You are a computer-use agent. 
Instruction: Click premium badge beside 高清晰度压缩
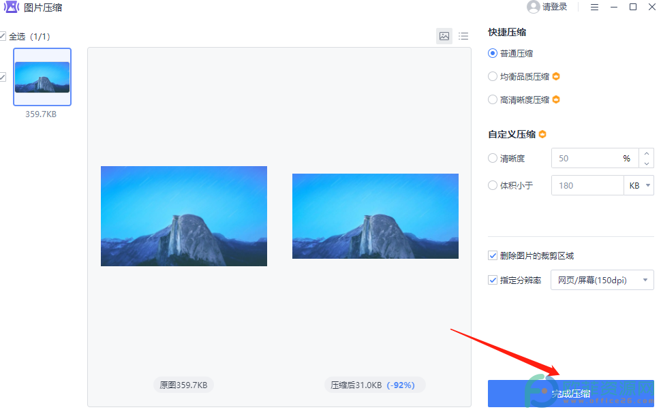tap(556, 99)
